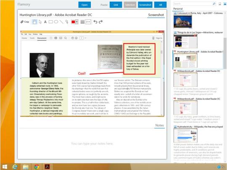Open Adobe Acrobat from taskbar
This screenshot has height=170, width=227.
pos(47,167)
